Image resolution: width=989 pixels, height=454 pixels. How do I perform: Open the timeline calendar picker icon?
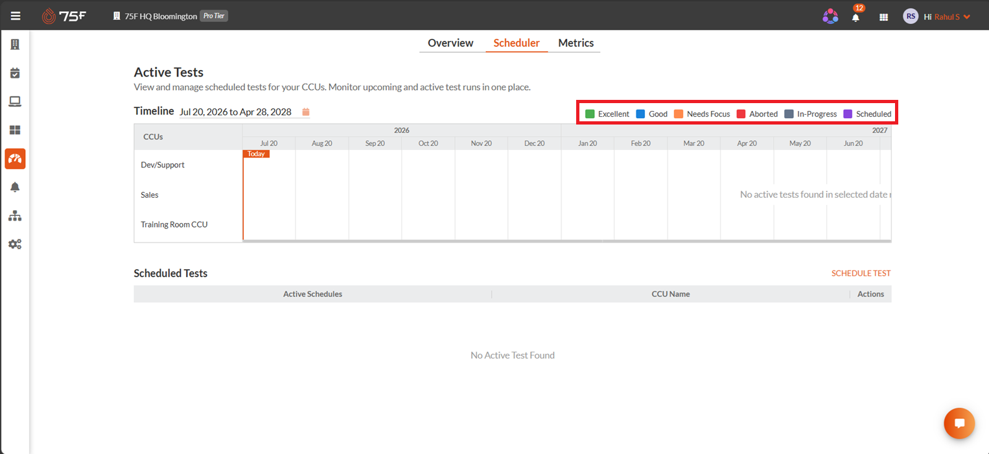(306, 112)
